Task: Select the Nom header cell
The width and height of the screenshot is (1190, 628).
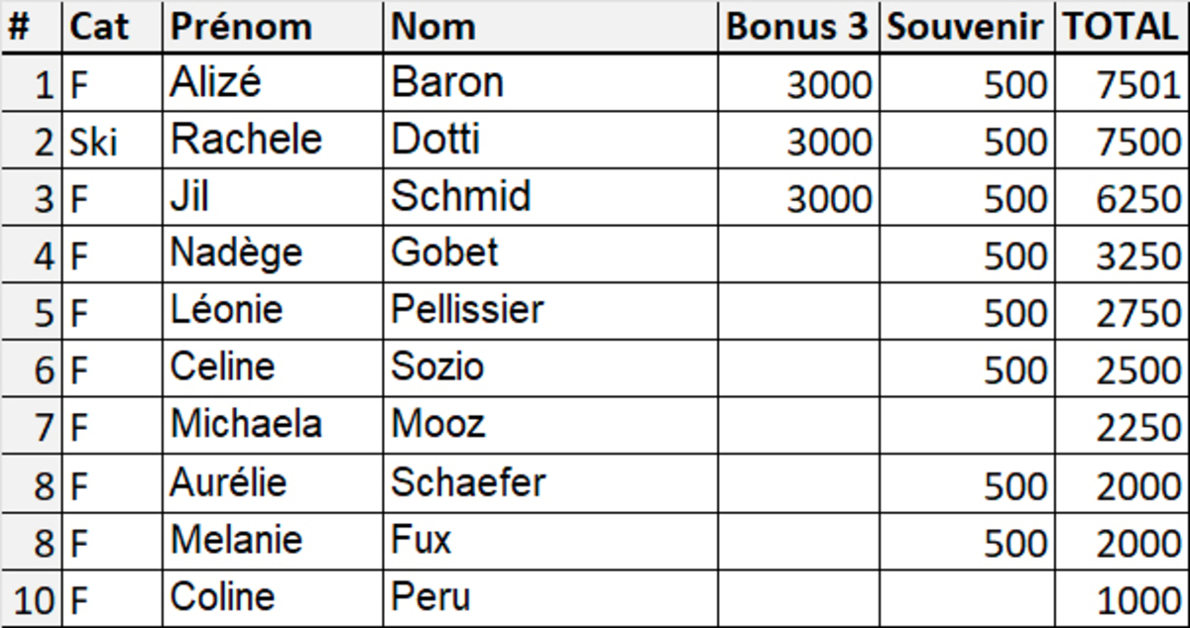Action: click(550, 27)
